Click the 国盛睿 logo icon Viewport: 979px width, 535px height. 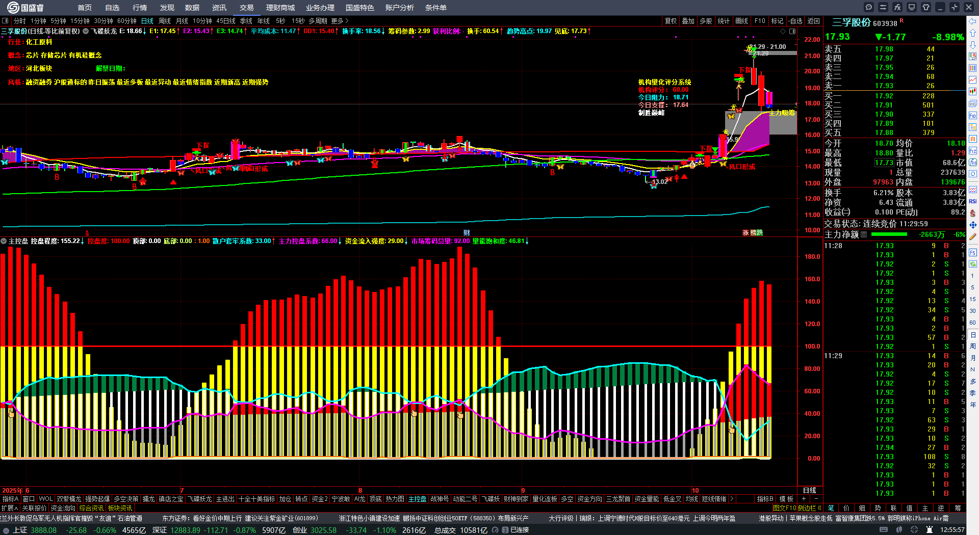(x=13, y=7)
